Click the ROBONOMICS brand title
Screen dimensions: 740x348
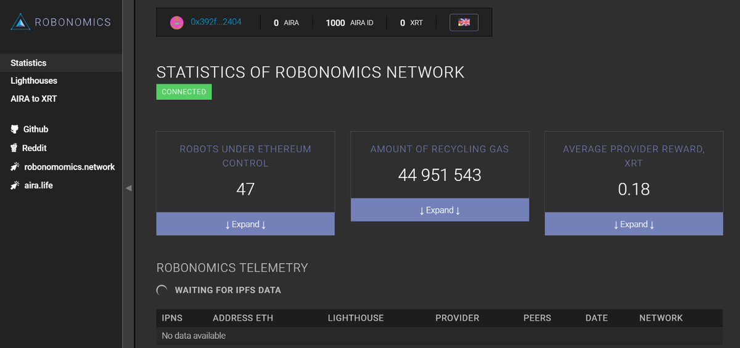[73, 23]
